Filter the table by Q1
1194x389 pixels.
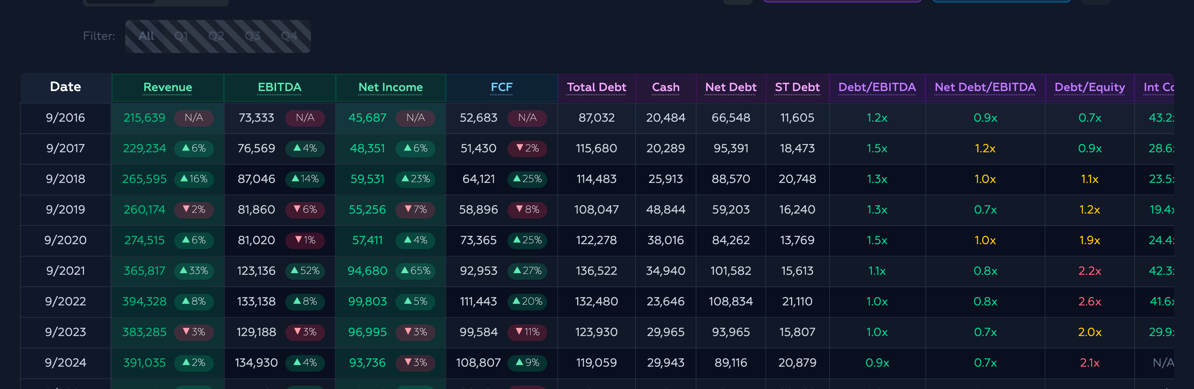181,36
